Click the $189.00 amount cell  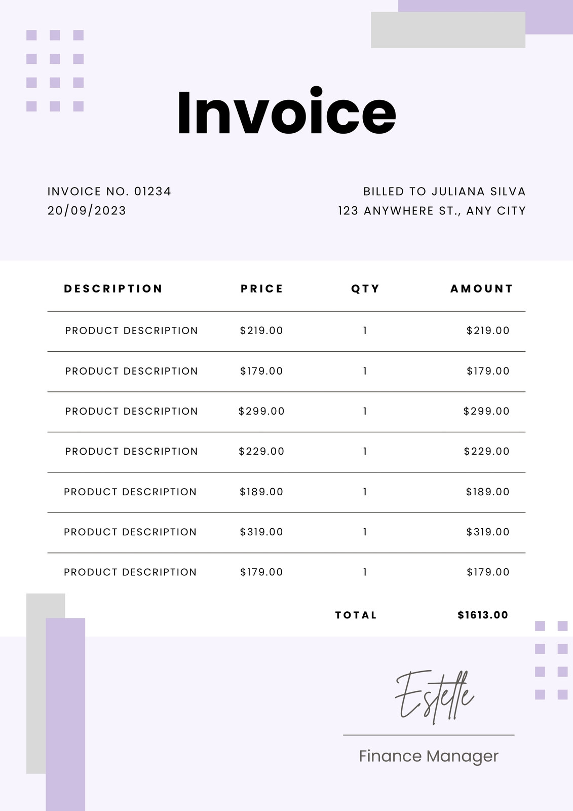click(x=488, y=492)
